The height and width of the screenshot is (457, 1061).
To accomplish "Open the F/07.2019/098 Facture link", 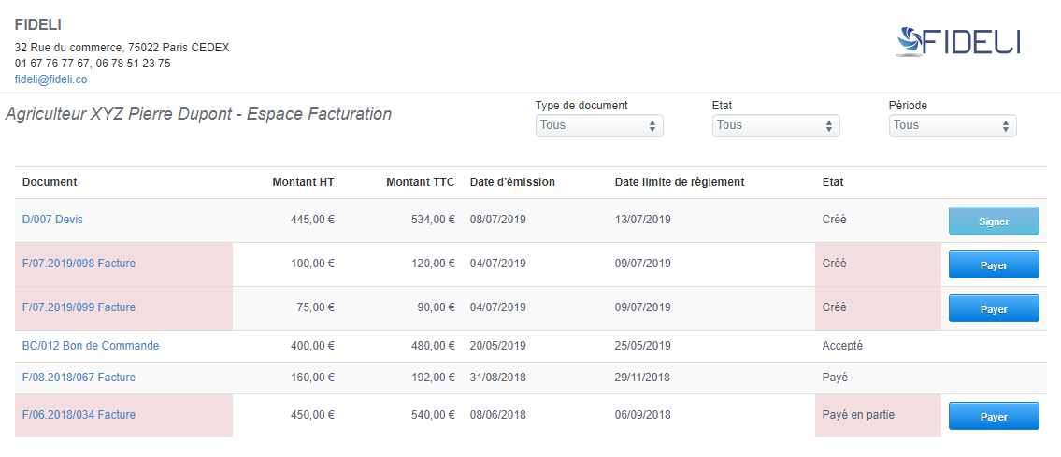I will coord(79,264).
